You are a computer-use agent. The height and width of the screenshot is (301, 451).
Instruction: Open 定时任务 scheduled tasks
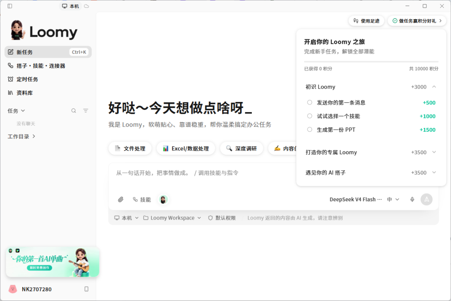(27, 79)
